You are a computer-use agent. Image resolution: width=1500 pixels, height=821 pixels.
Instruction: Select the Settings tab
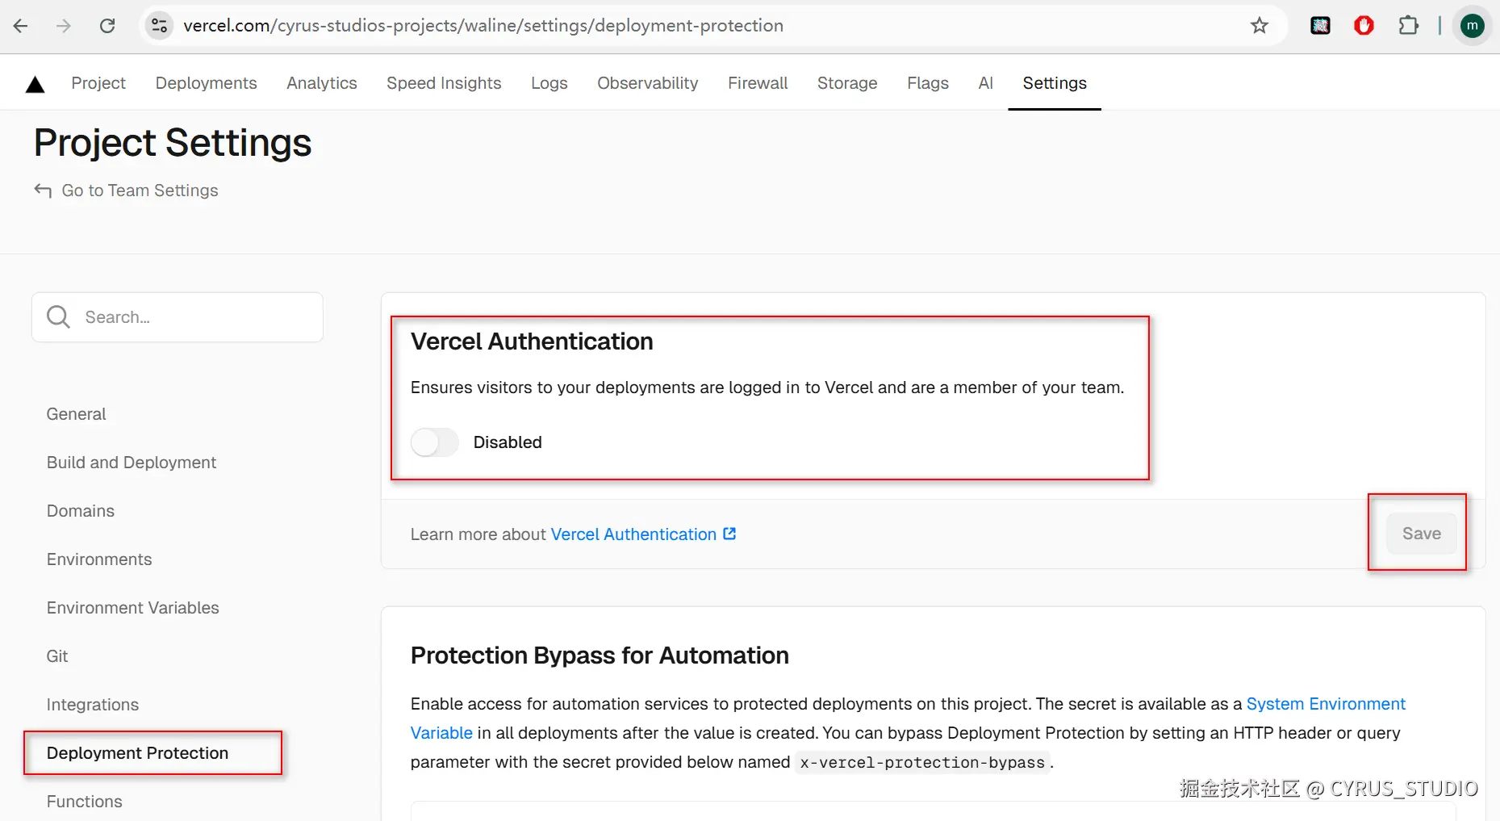1055,83
